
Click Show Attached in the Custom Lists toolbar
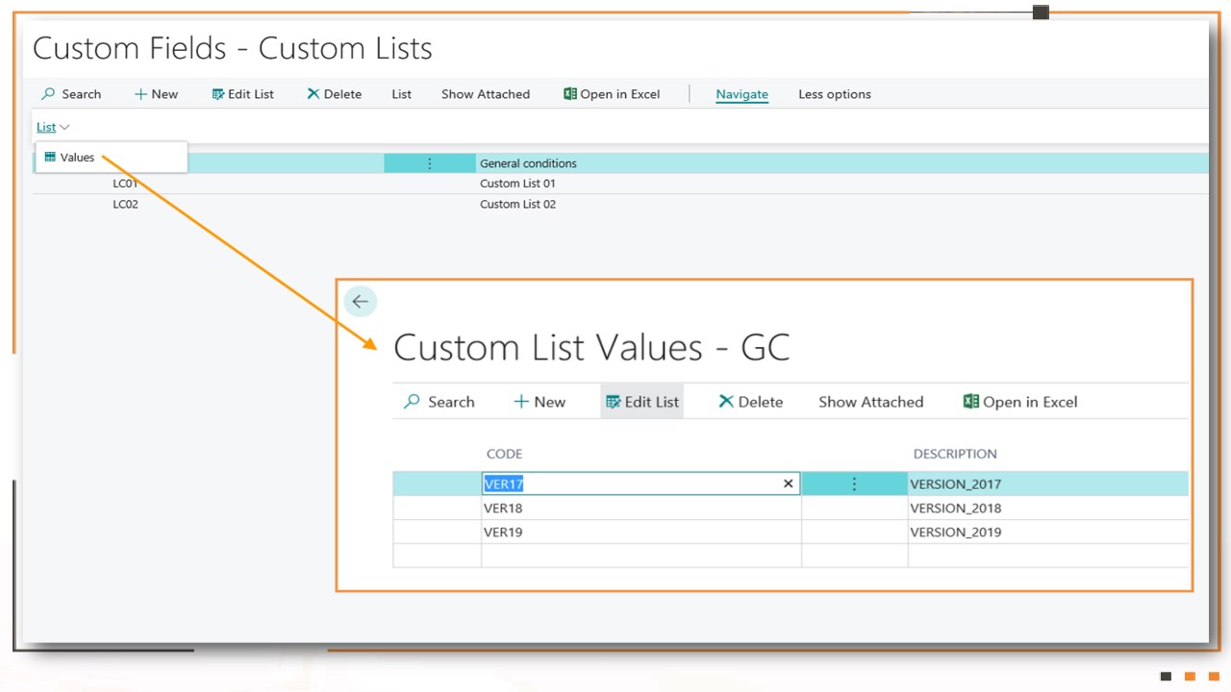click(486, 94)
